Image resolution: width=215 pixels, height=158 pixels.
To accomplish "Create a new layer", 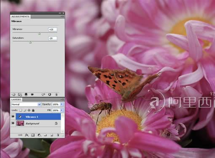I will click(51, 135).
